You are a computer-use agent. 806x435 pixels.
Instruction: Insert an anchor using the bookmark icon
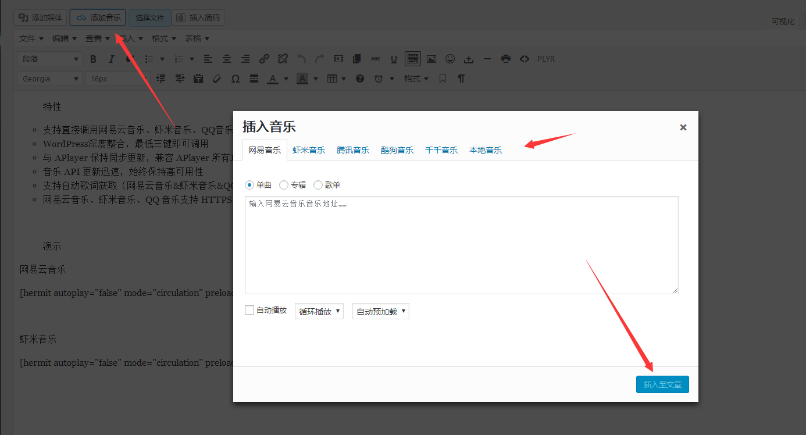click(x=443, y=79)
